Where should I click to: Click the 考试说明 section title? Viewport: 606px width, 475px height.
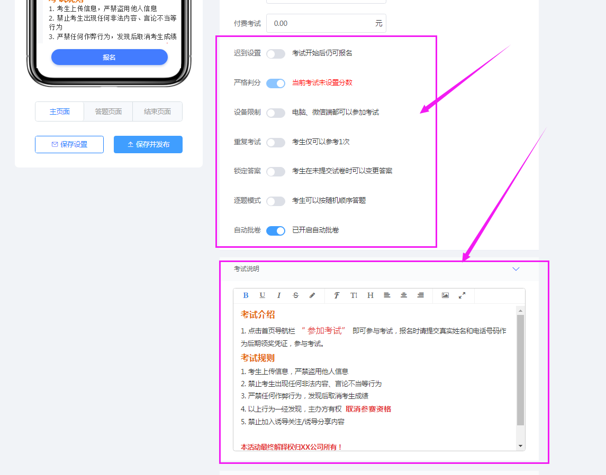(x=247, y=269)
